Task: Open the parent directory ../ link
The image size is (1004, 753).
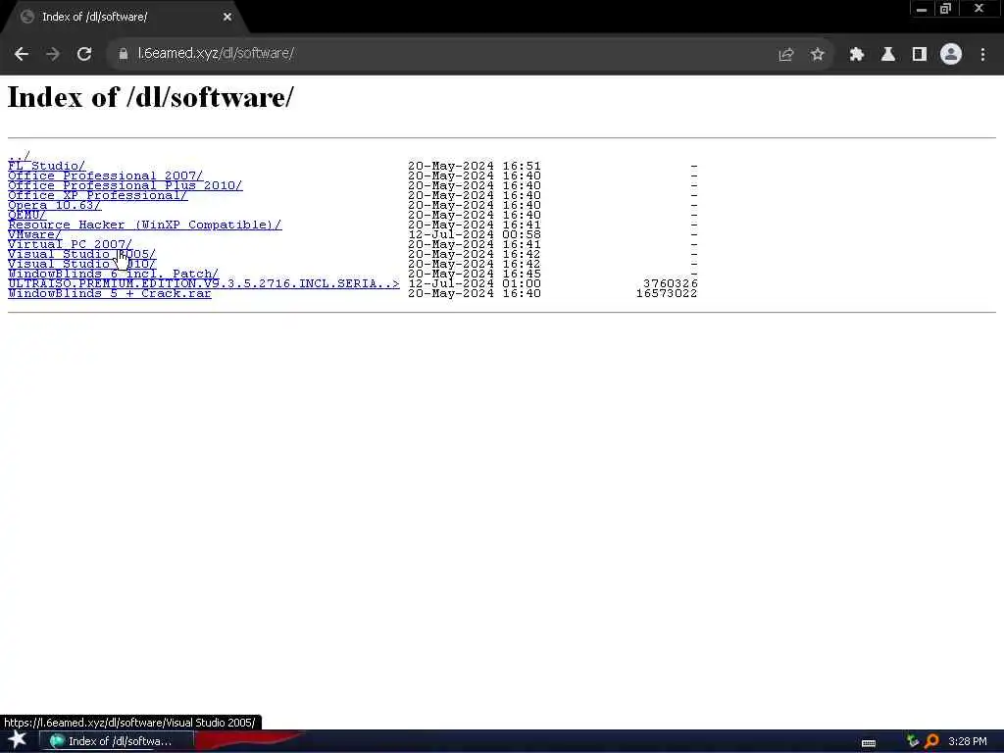Action: coord(20,156)
